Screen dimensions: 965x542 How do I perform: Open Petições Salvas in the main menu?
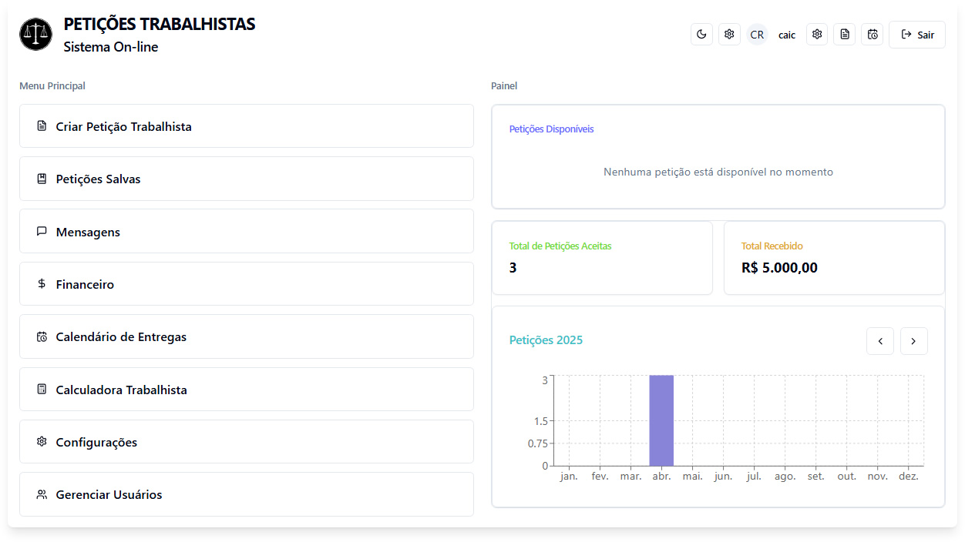pyautogui.click(x=247, y=179)
